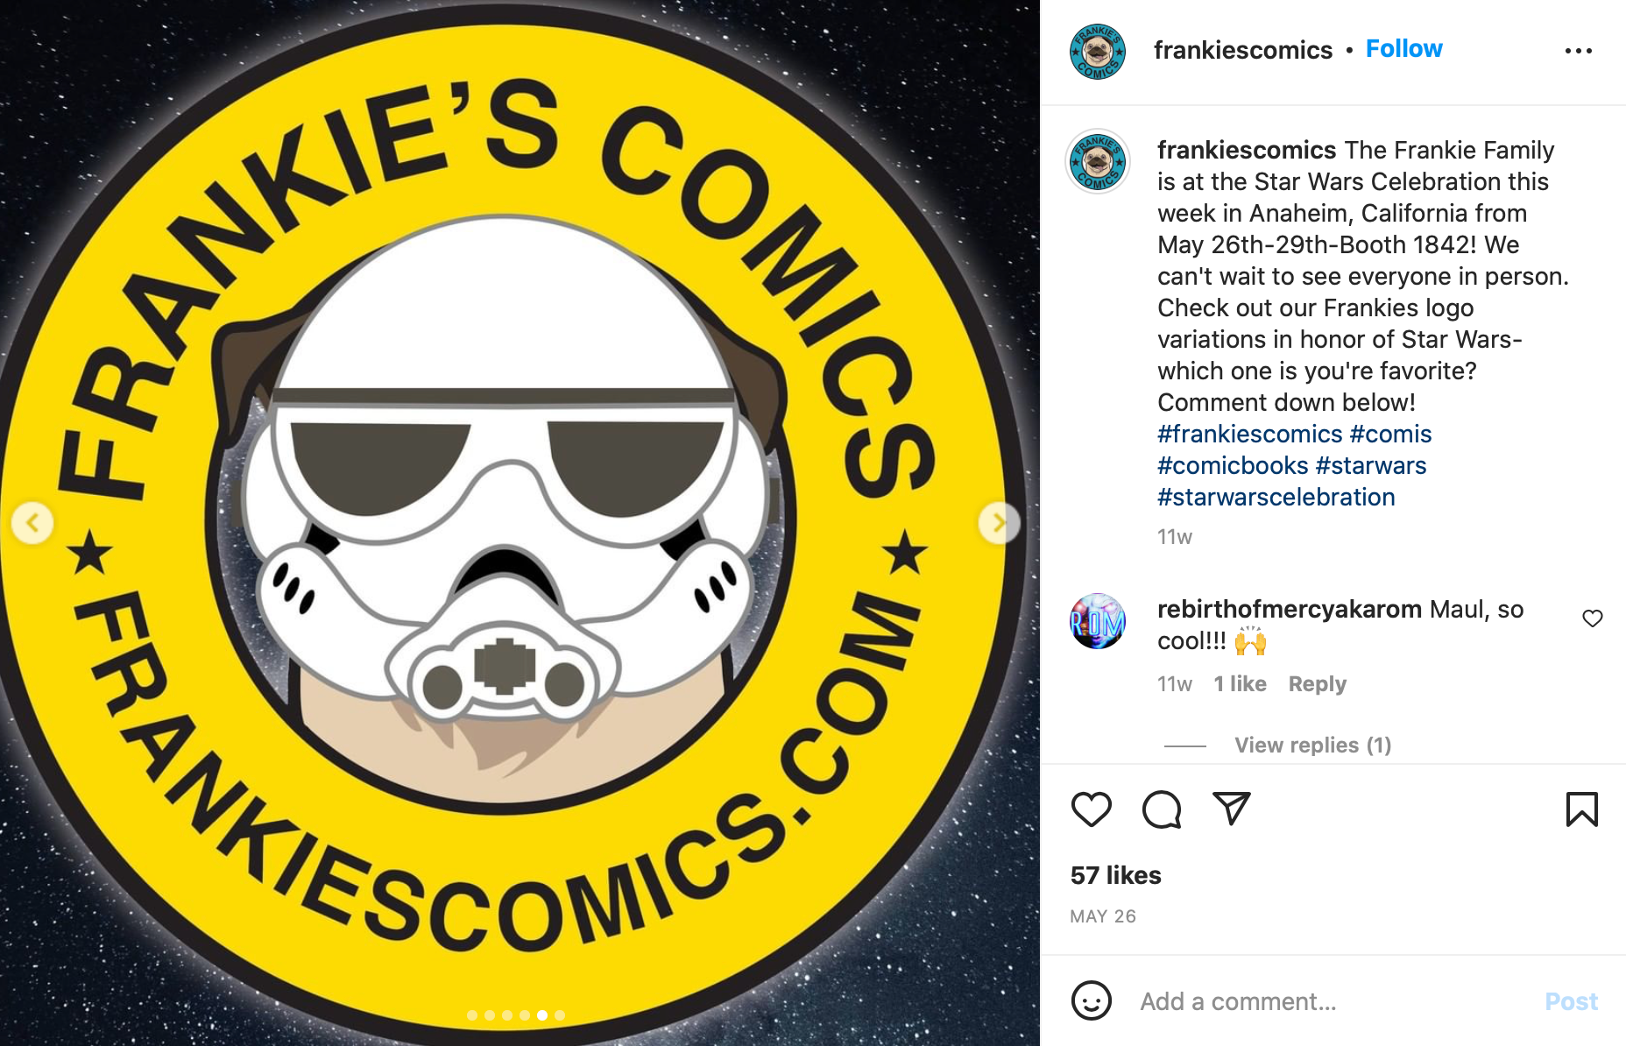Open the #starwarscelebration hashtag
Image resolution: width=1626 pixels, height=1046 pixels.
1276,497
